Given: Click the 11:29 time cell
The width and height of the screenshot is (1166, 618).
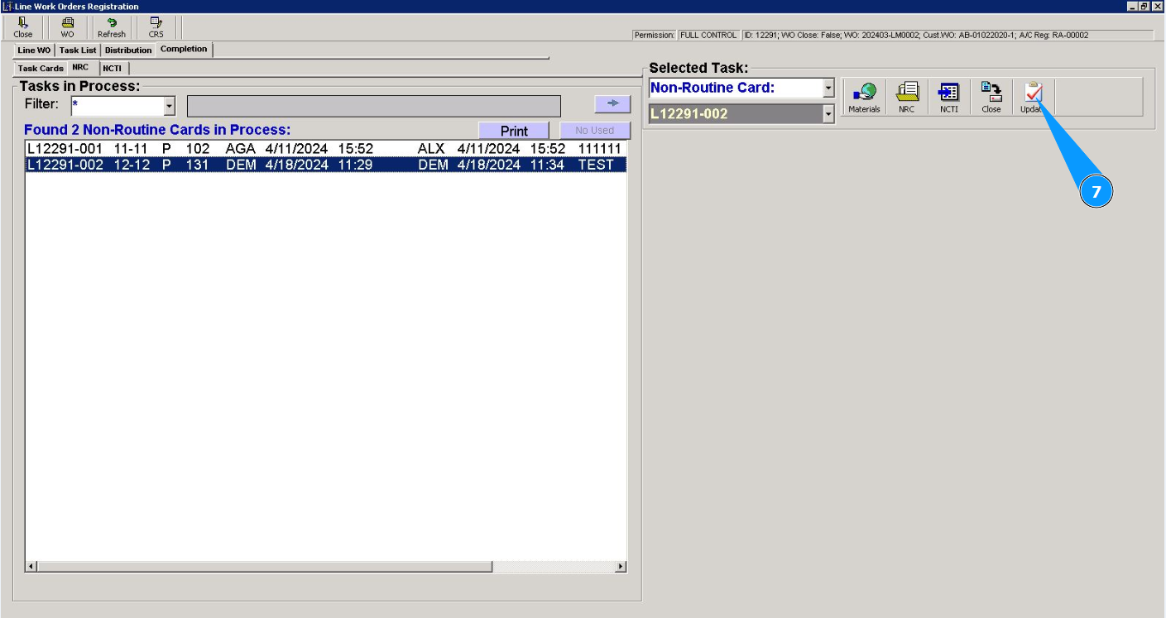Looking at the screenshot, I should point(355,165).
